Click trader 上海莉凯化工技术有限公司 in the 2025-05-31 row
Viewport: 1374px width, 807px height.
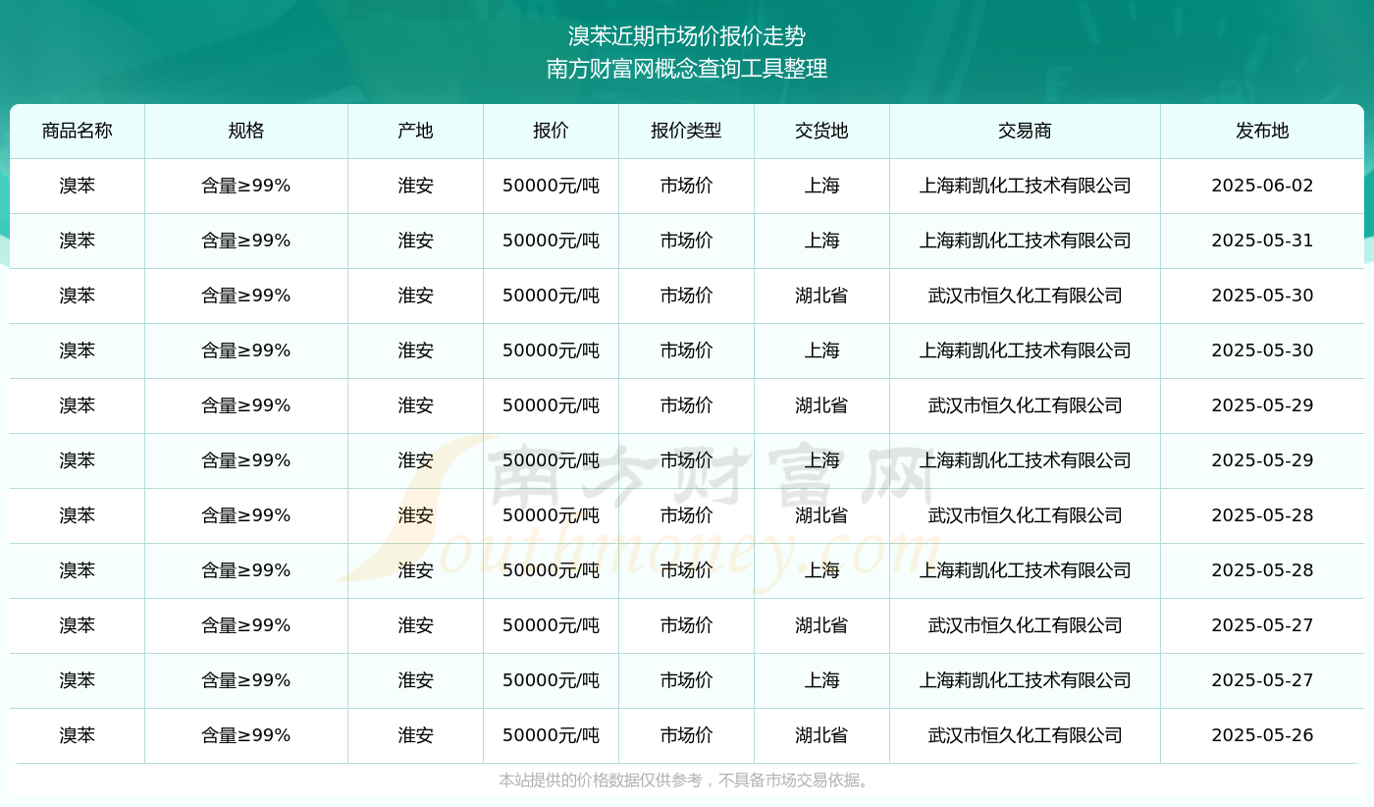tap(1026, 241)
